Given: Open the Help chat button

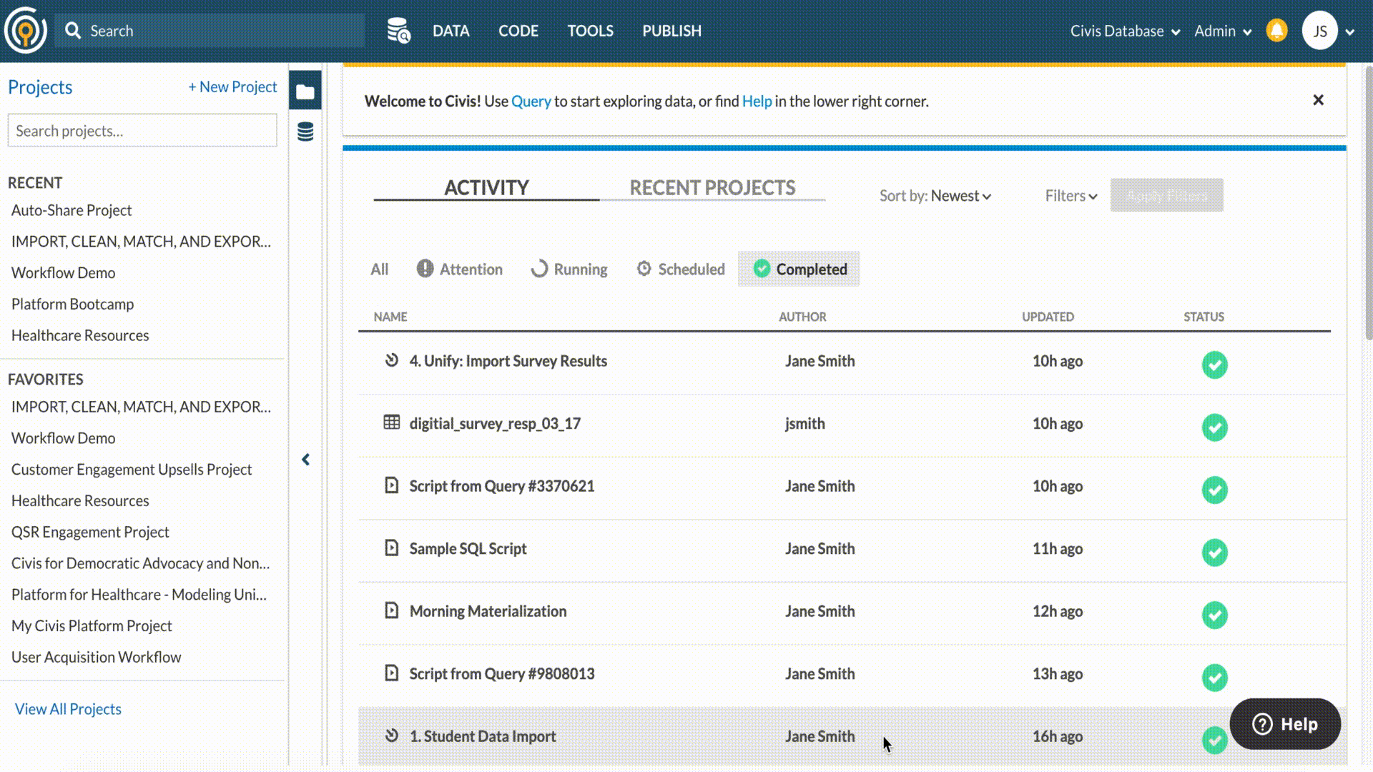Looking at the screenshot, I should coord(1285,724).
